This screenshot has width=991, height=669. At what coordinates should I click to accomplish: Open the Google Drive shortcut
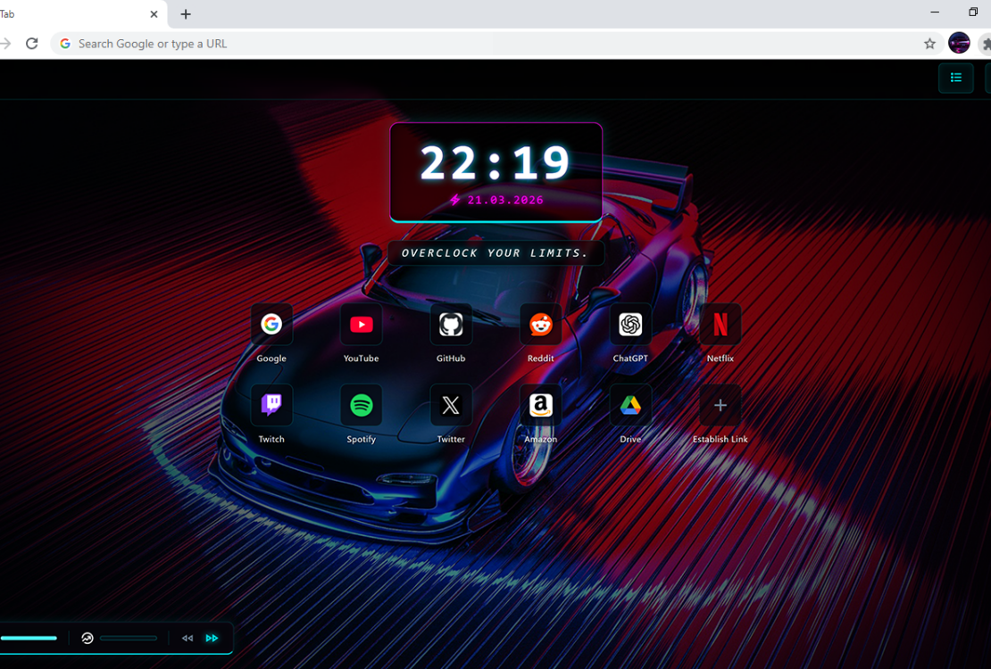630,406
